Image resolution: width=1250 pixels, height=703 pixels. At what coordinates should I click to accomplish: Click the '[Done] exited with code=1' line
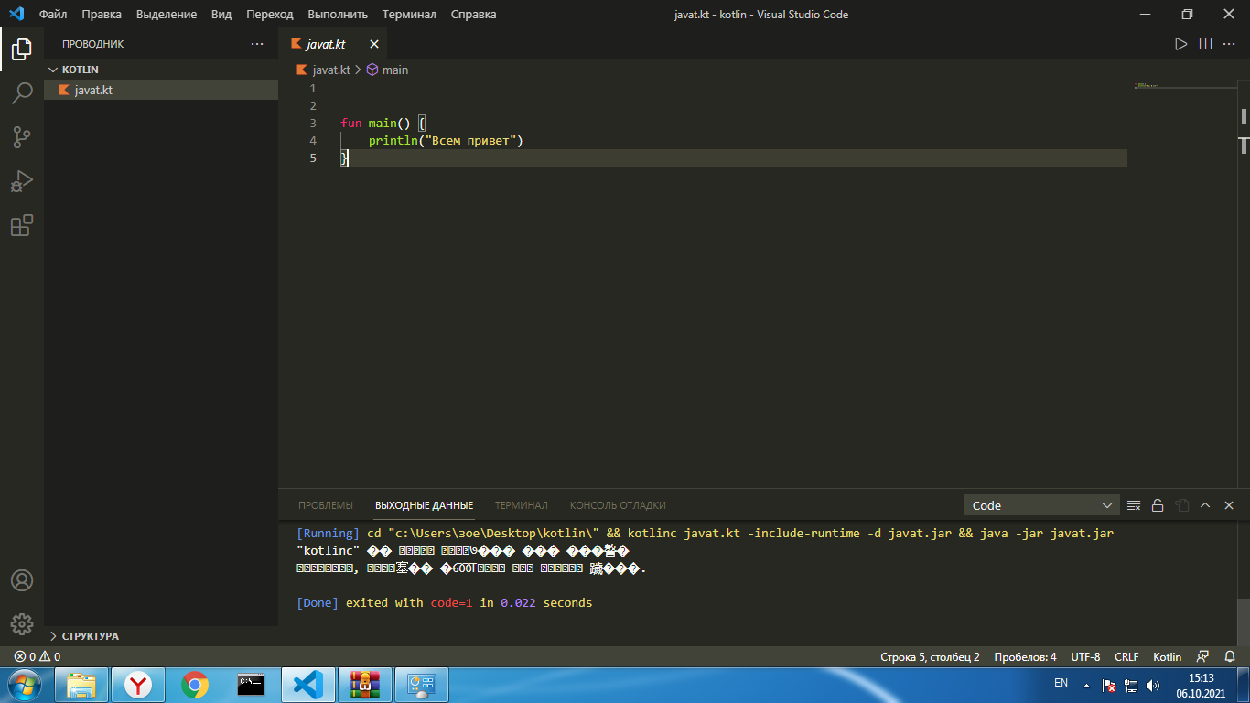click(x=444, y=602)
